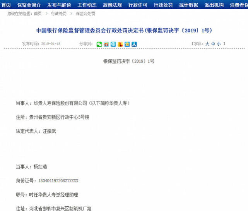Click the 当事人：杨红燕 line
This screenshot has width=248, height=211.
(x=31, y=167)
